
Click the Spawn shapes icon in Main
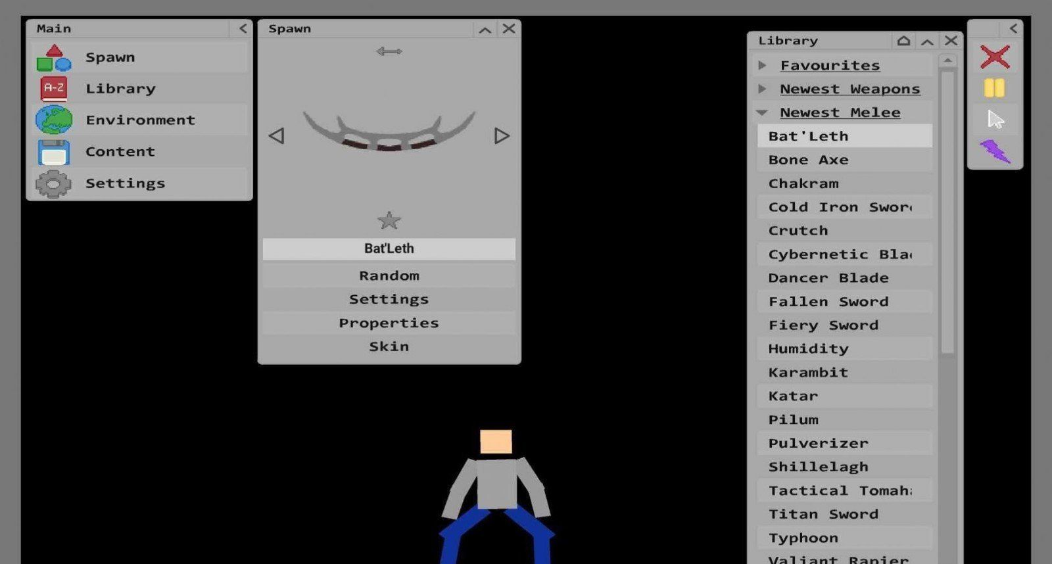tap(54, 58)
